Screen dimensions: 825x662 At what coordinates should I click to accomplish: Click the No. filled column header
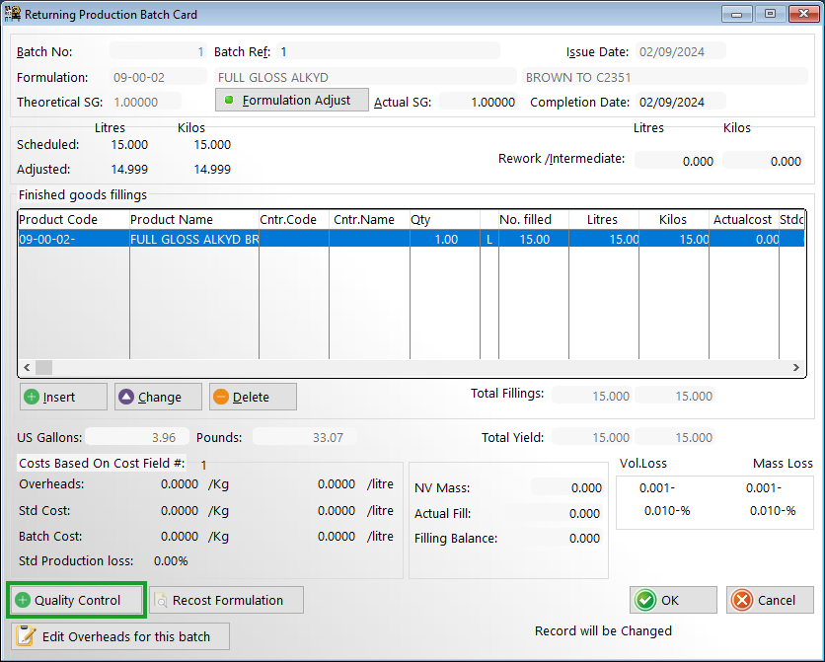click(526, 220)
